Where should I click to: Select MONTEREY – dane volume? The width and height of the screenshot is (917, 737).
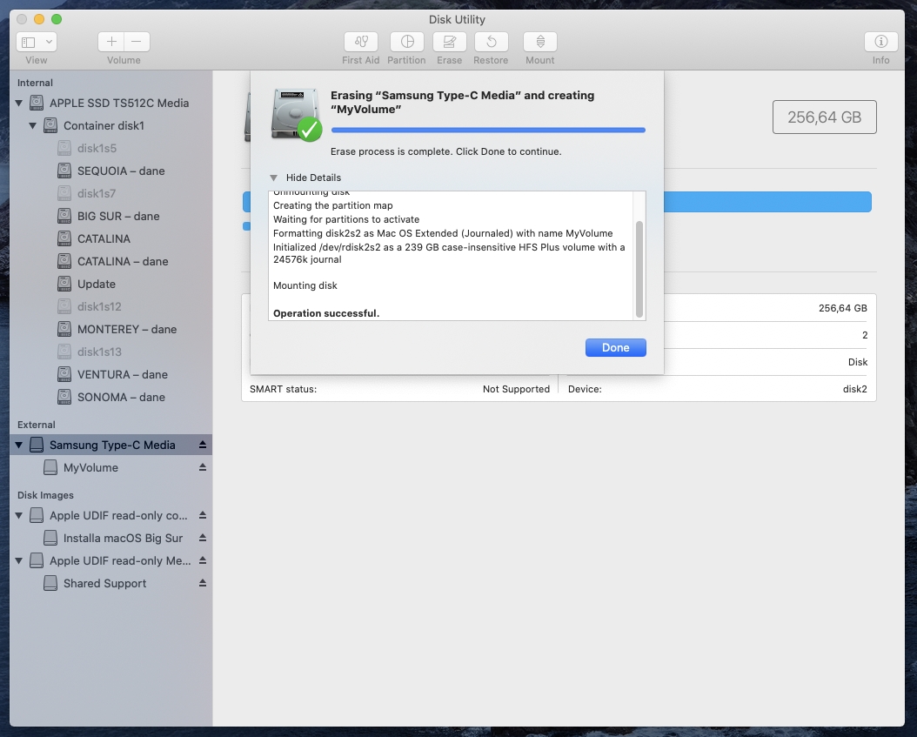tap(111, 329)
